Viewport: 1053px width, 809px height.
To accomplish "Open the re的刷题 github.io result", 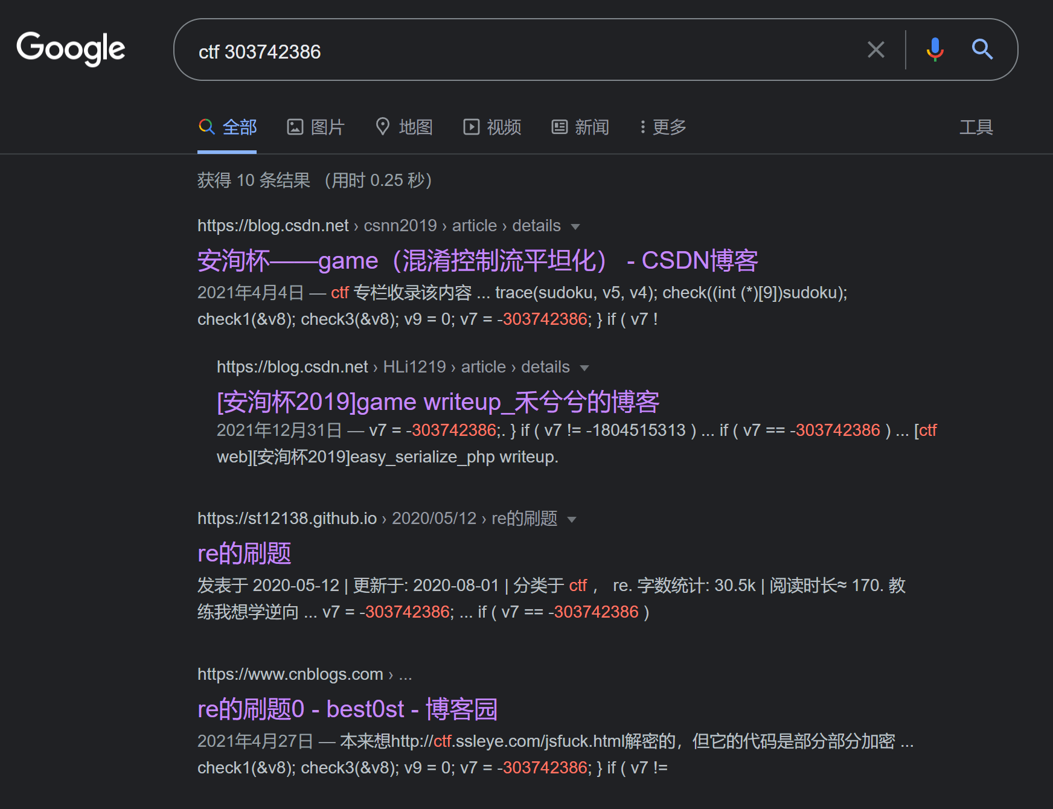I will coord(244,553).
